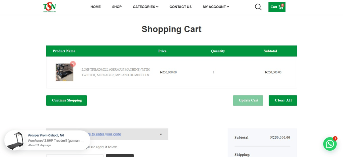Click the treadmill product thumbnail in cart
The width and height of the screenshot is (343, 157).
(x=64, y=72)
